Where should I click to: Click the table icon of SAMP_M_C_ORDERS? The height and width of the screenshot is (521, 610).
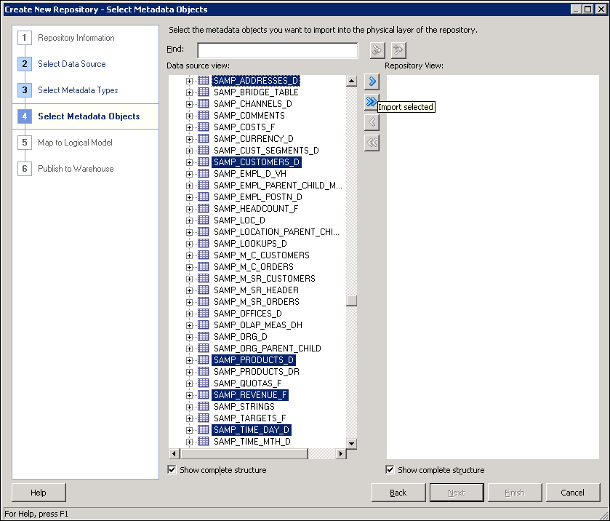203,267
